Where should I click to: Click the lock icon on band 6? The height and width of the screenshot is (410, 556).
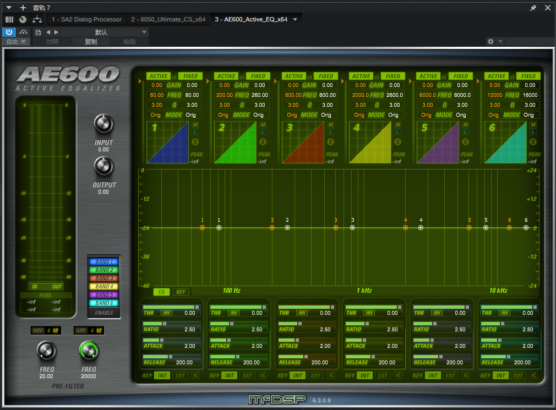[x=513, y=76]
